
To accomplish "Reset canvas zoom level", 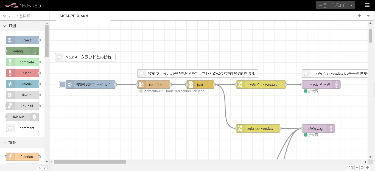I will pos(362,168).
